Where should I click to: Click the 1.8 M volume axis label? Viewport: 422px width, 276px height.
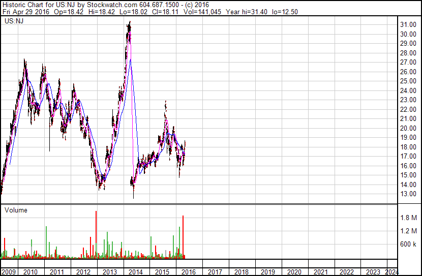(x=408, y=218)
